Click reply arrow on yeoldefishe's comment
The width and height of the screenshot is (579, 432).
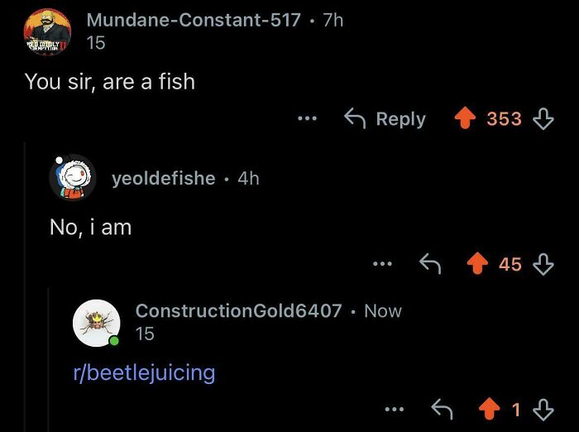(x=430, y=264)
